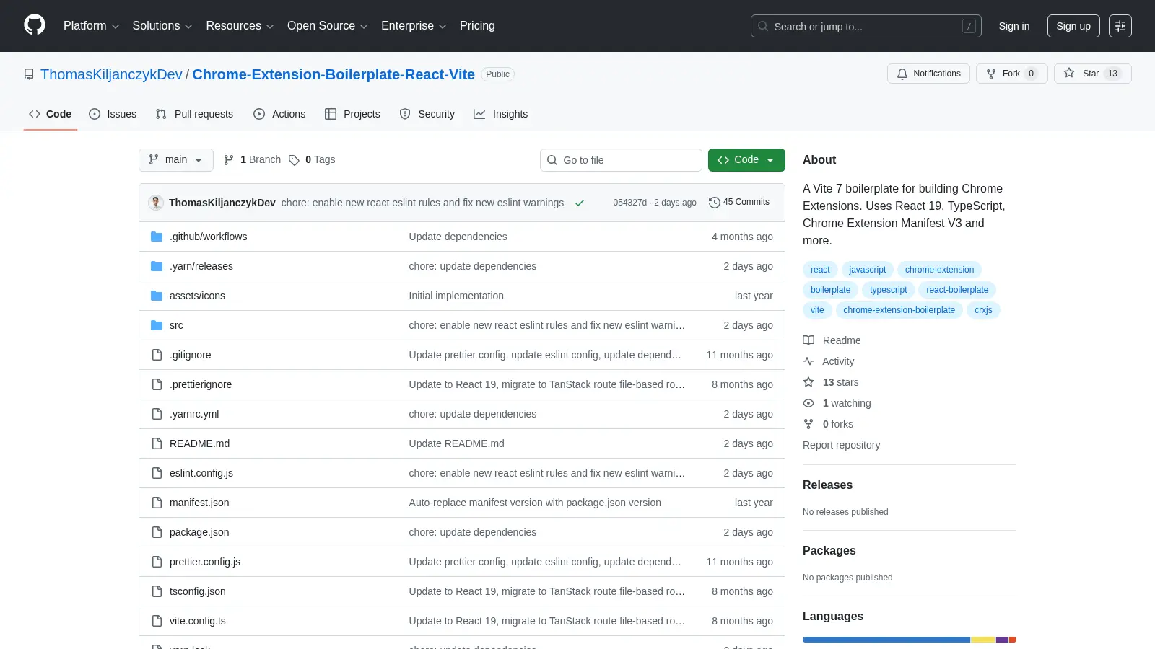The width and height of the screenshot is (1155, 649).
Task: Click the .yarn/releases folder icon
Action: (157, 266)
